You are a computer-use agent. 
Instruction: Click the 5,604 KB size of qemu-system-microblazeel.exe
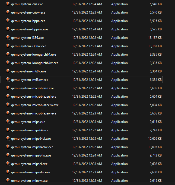pos(156,97)
